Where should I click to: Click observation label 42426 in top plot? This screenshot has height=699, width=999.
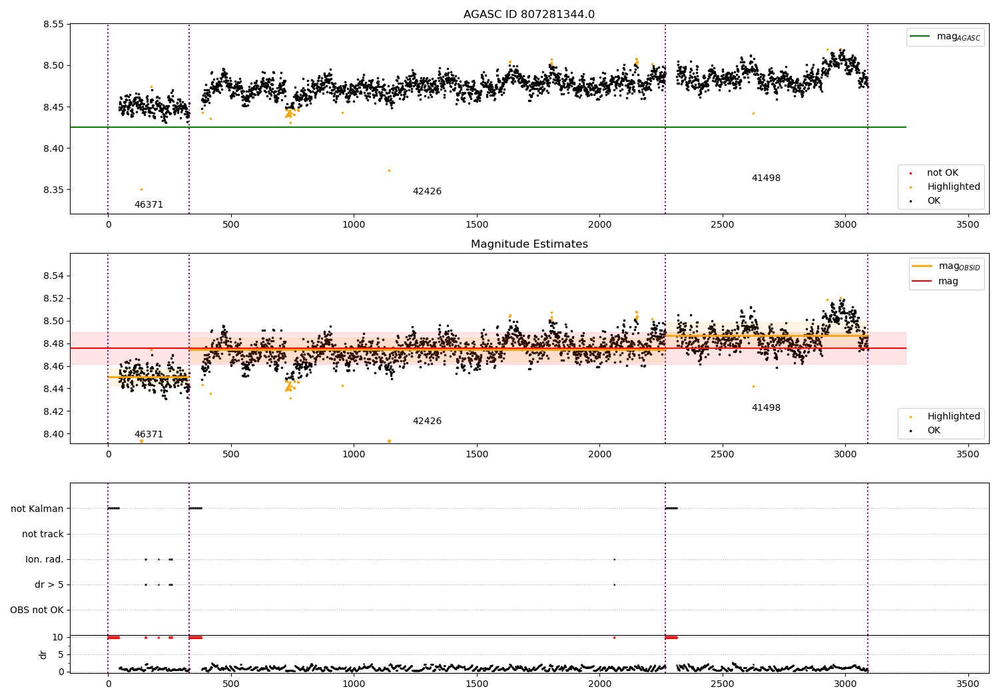click(x=427, y=192)
